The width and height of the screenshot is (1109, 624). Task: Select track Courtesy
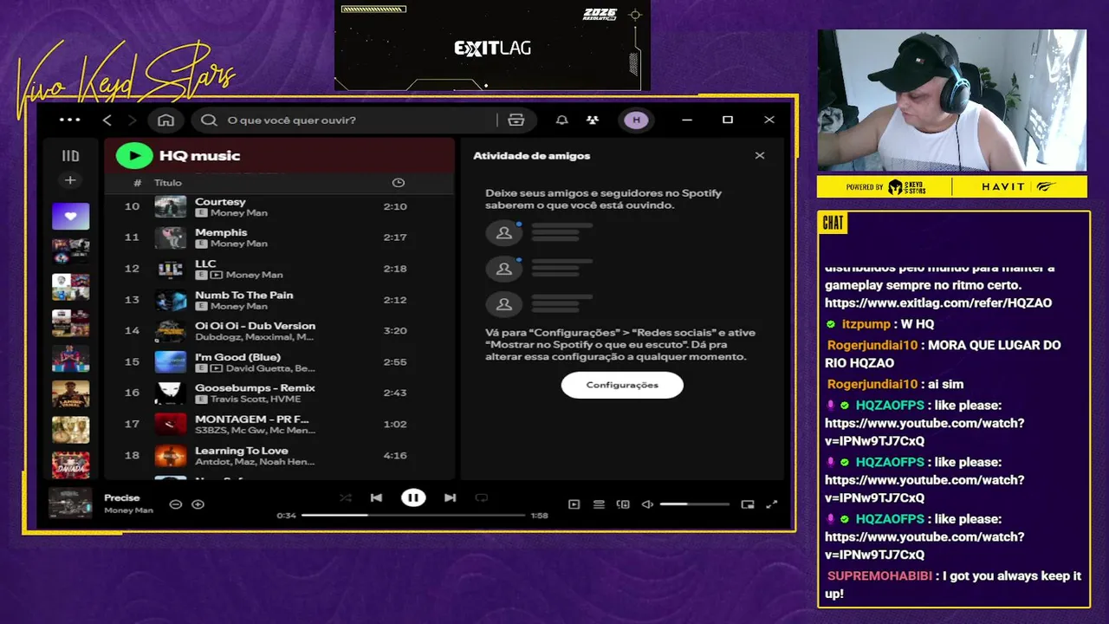(x=220, y=201)
